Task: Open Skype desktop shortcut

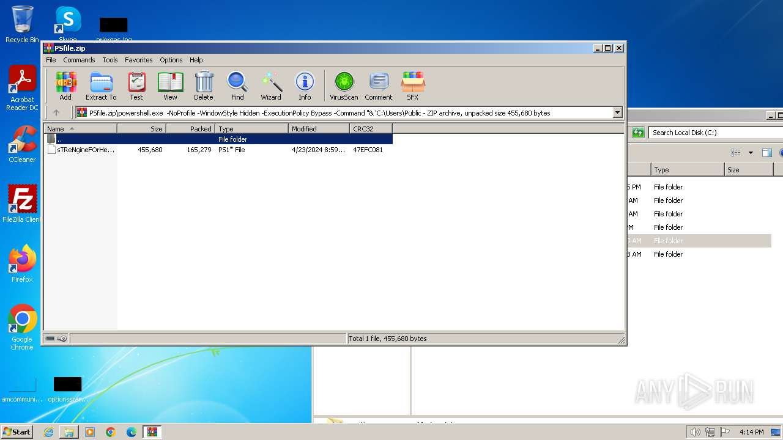Action: (x=68, y=24)
